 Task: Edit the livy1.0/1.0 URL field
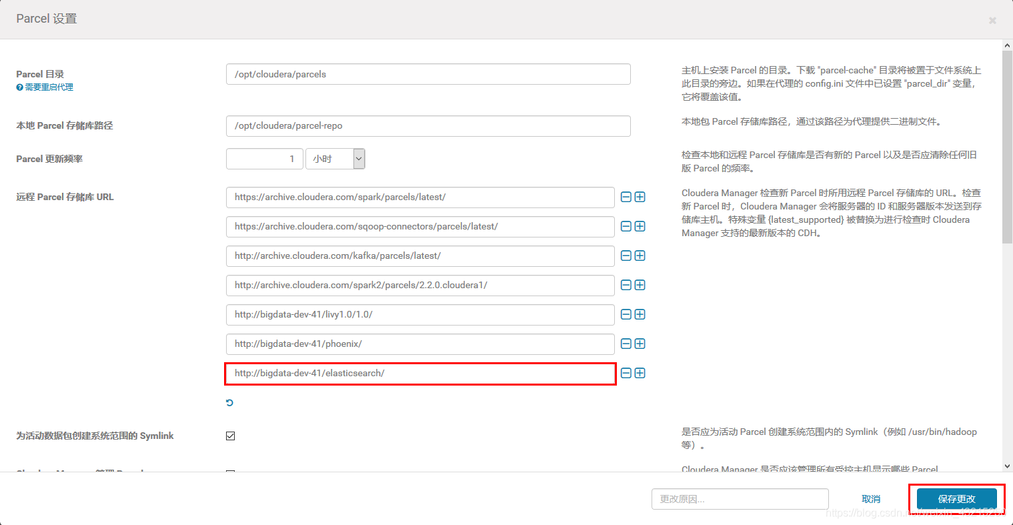pos(420,314)
